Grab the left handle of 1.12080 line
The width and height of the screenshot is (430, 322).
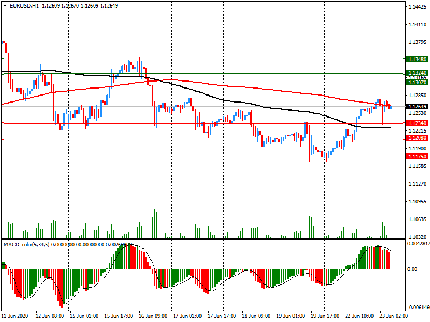[x=3, y=138]
